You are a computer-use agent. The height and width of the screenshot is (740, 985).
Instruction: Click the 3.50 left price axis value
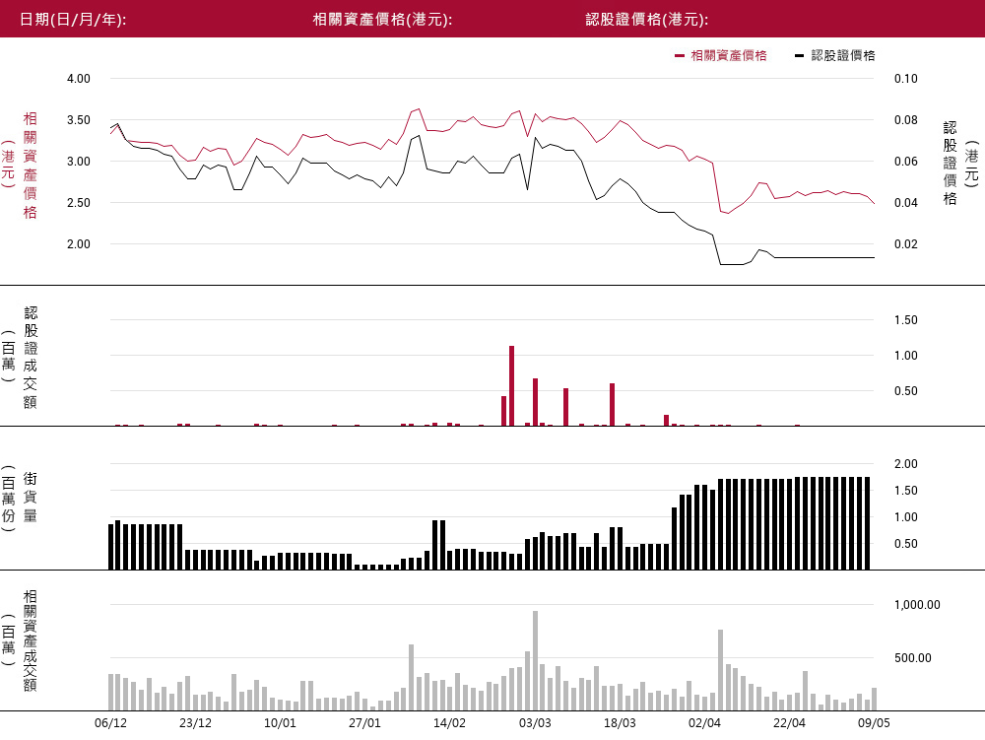[x=79, y=120]
